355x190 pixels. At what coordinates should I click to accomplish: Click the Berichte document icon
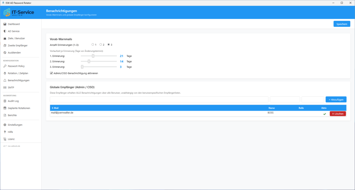[5, 115]
